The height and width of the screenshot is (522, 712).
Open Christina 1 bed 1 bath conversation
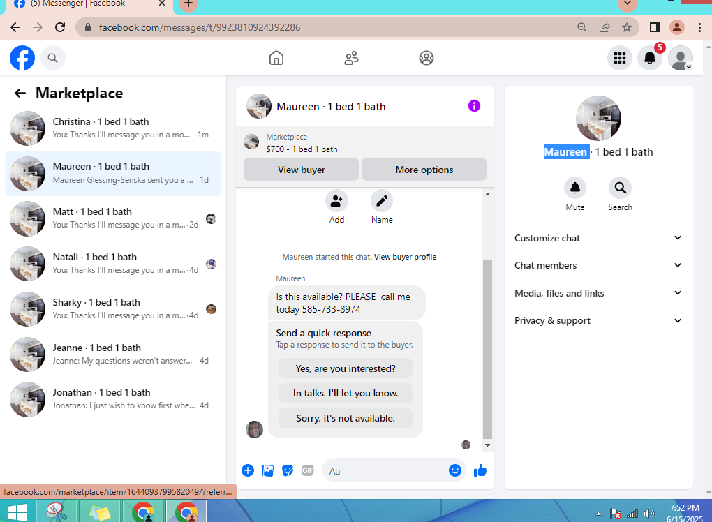[113, 128]
